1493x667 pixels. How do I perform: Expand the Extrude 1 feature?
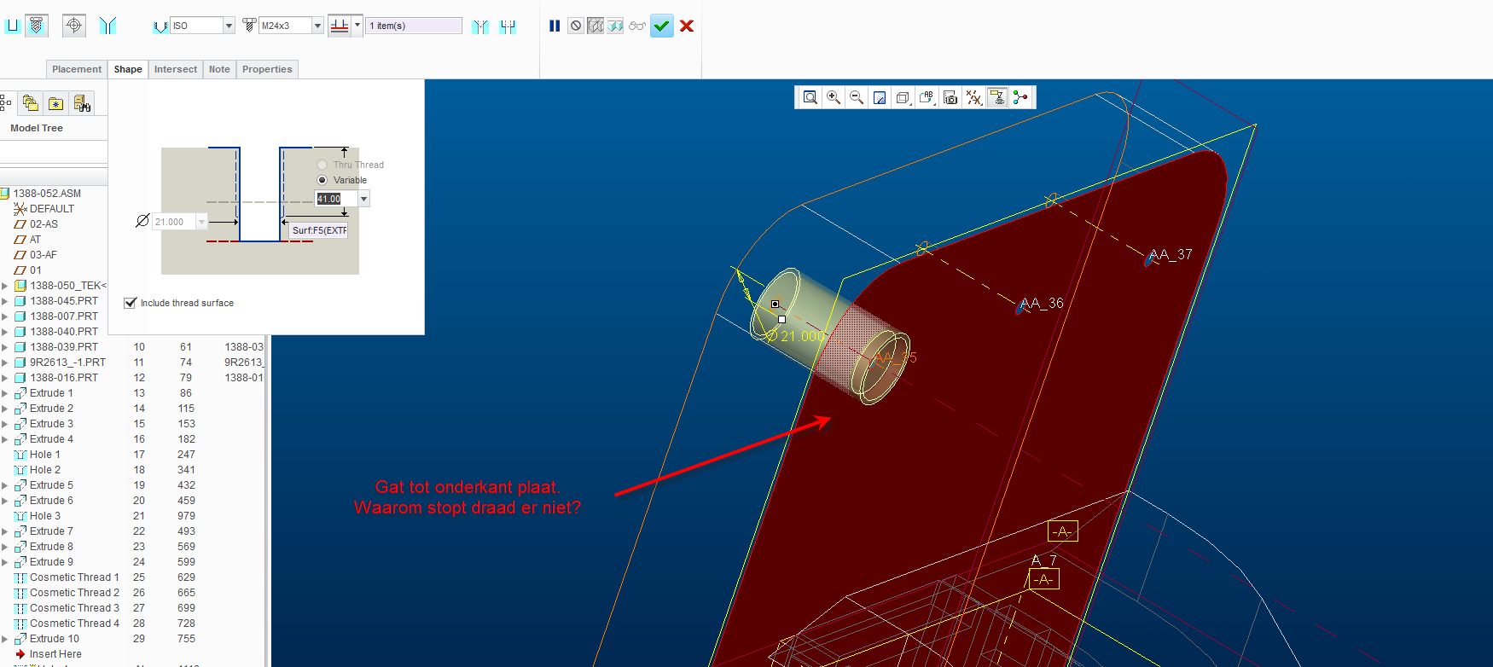(x=5, y=393)
